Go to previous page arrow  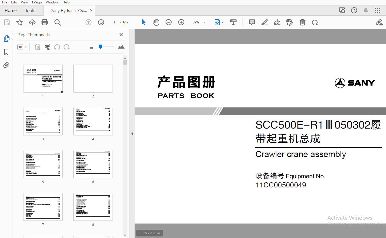88,22
